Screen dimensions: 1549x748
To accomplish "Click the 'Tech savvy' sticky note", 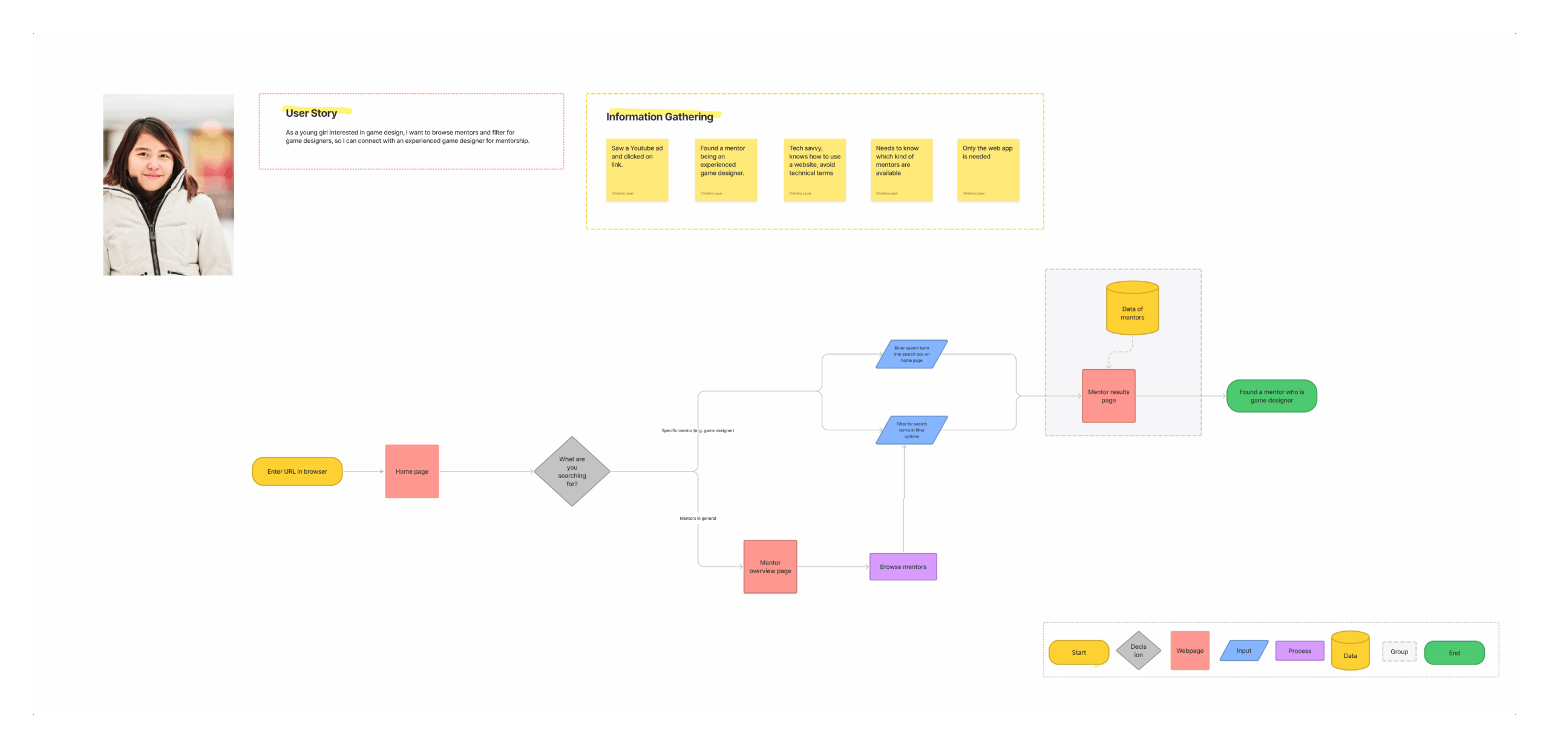I will click(x=814, y=169).
